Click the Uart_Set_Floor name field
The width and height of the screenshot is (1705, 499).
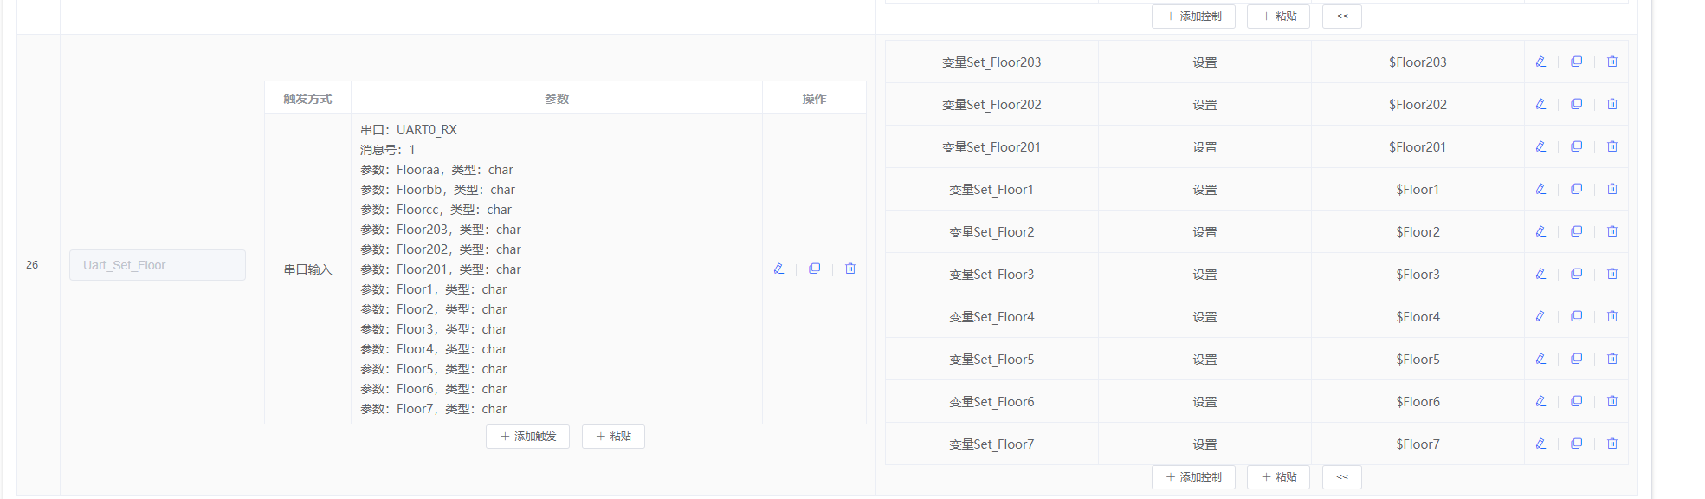click(x=158, y=265)
